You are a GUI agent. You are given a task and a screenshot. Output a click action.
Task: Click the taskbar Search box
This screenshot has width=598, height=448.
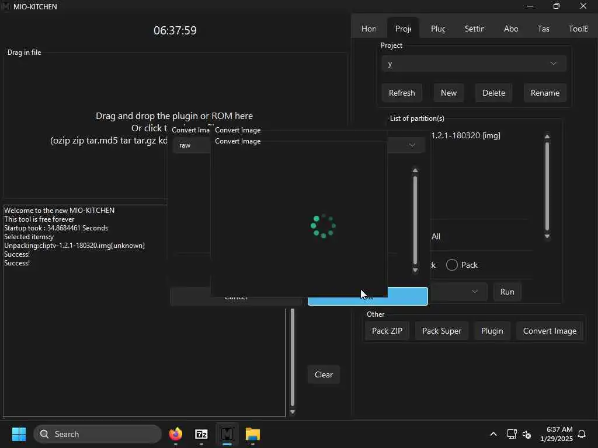pyautogui.click(x=98, y=434)
